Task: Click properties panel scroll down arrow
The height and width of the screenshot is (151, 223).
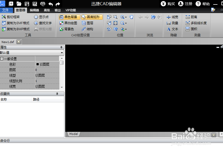Action: [x=62, y=87]
